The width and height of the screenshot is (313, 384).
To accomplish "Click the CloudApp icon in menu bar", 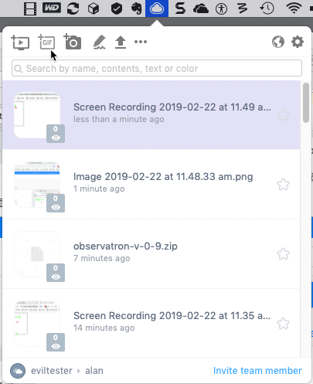I will (157, 8).
